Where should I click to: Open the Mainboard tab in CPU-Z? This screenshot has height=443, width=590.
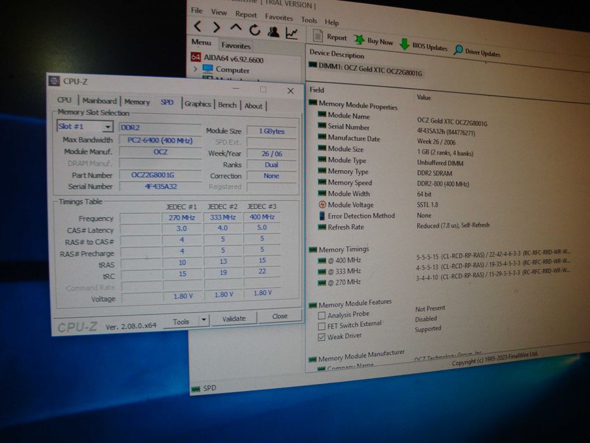(99, 101)
